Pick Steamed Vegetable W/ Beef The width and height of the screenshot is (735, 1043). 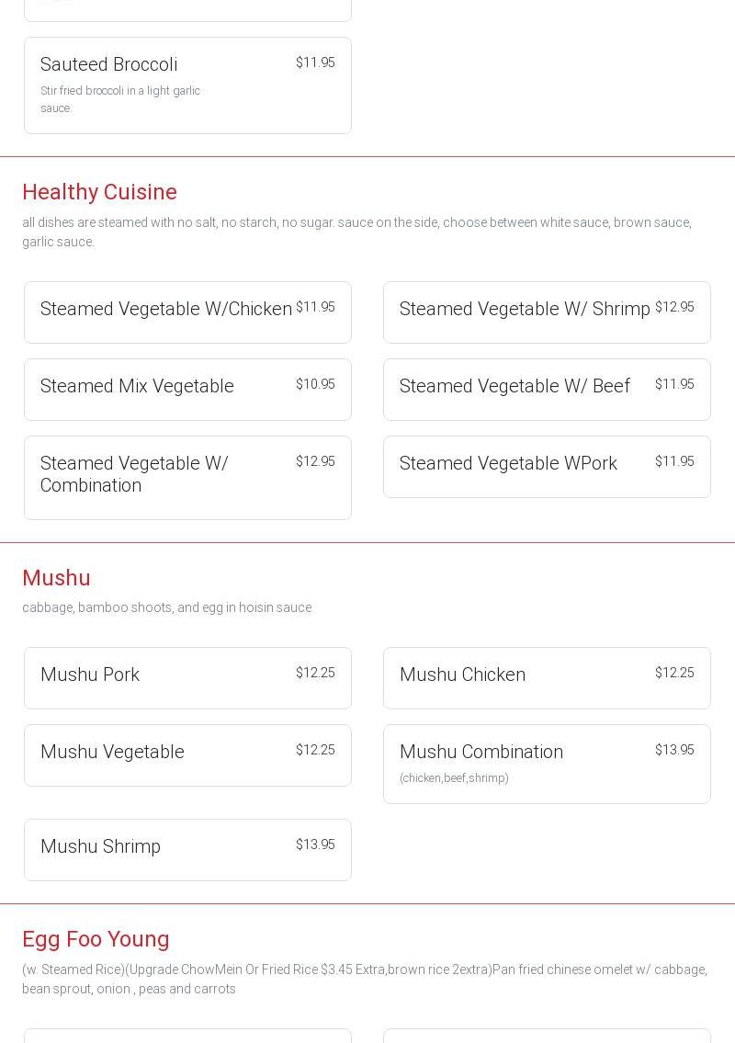pyautogui.click(x=547, y=390)
